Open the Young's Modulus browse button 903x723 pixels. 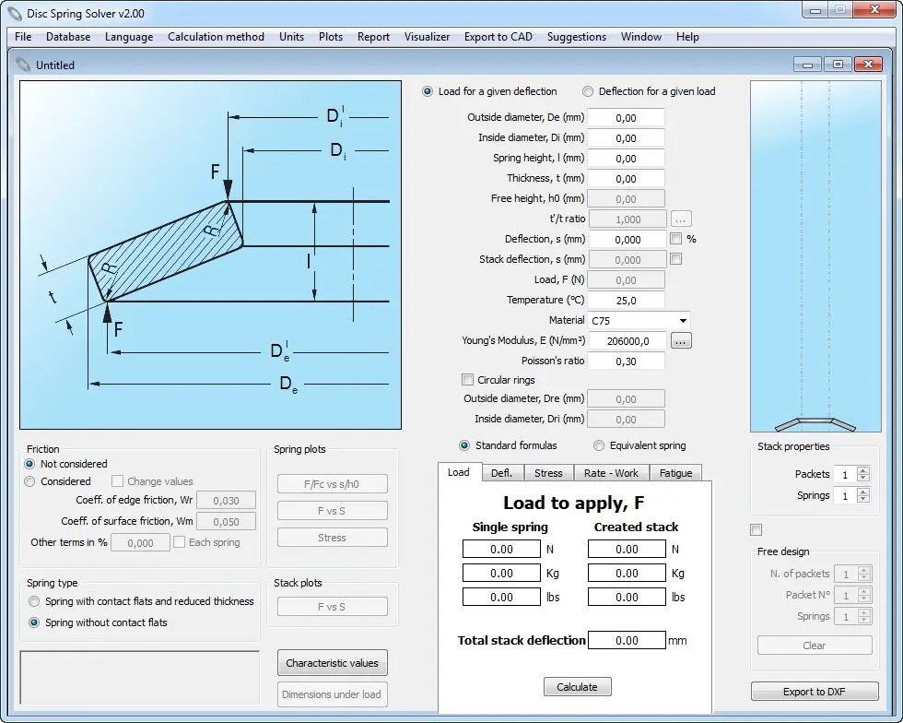coord(681,341)
